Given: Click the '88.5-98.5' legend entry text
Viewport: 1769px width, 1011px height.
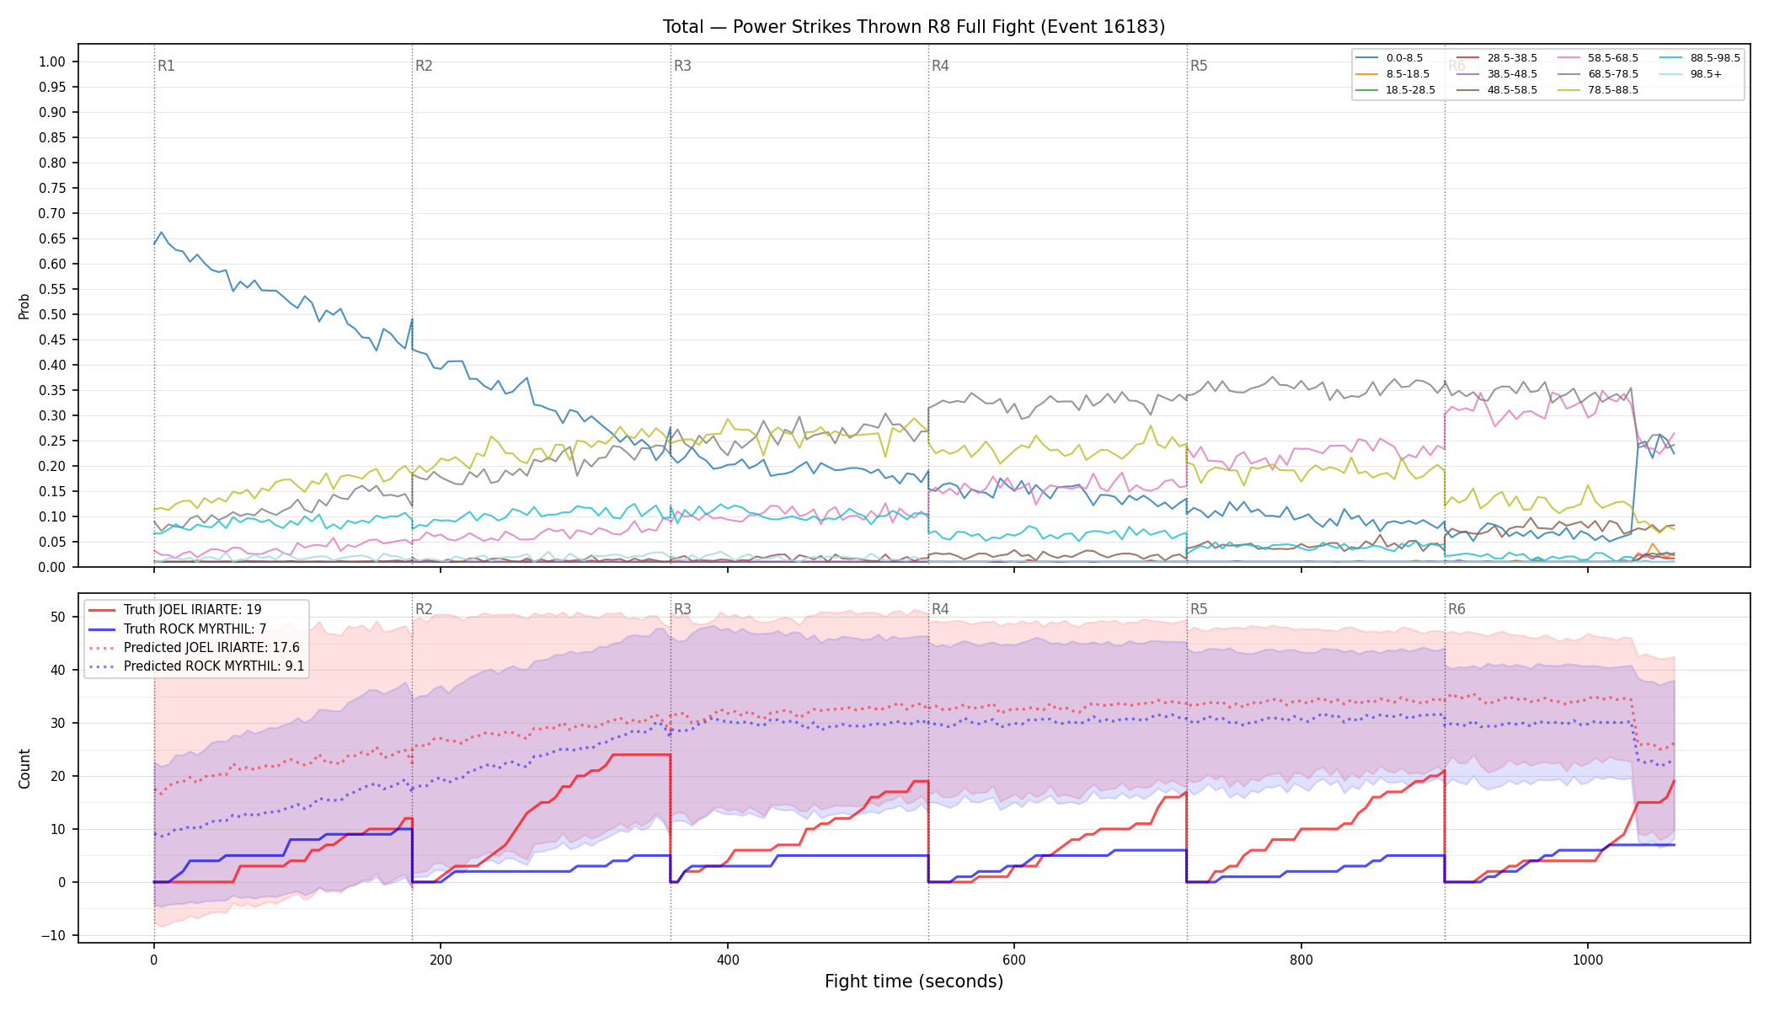Looking at the screenshot, I should click(1715, 58).
